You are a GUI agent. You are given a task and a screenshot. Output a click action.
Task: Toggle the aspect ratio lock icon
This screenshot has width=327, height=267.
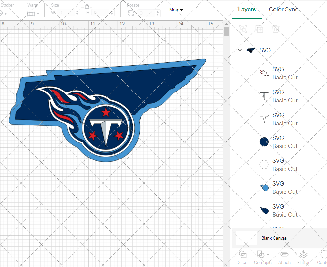pos(87,6)
